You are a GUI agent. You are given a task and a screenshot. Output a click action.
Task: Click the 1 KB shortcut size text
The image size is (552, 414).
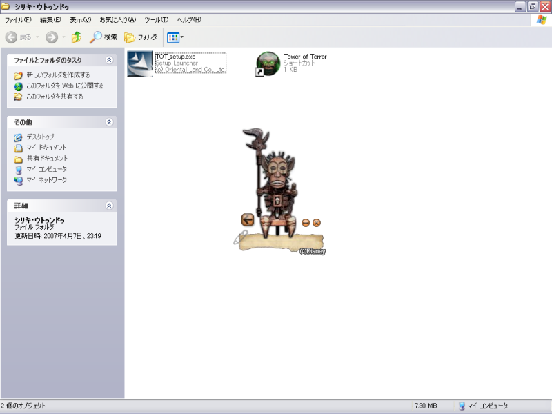[x=290, y=70]
